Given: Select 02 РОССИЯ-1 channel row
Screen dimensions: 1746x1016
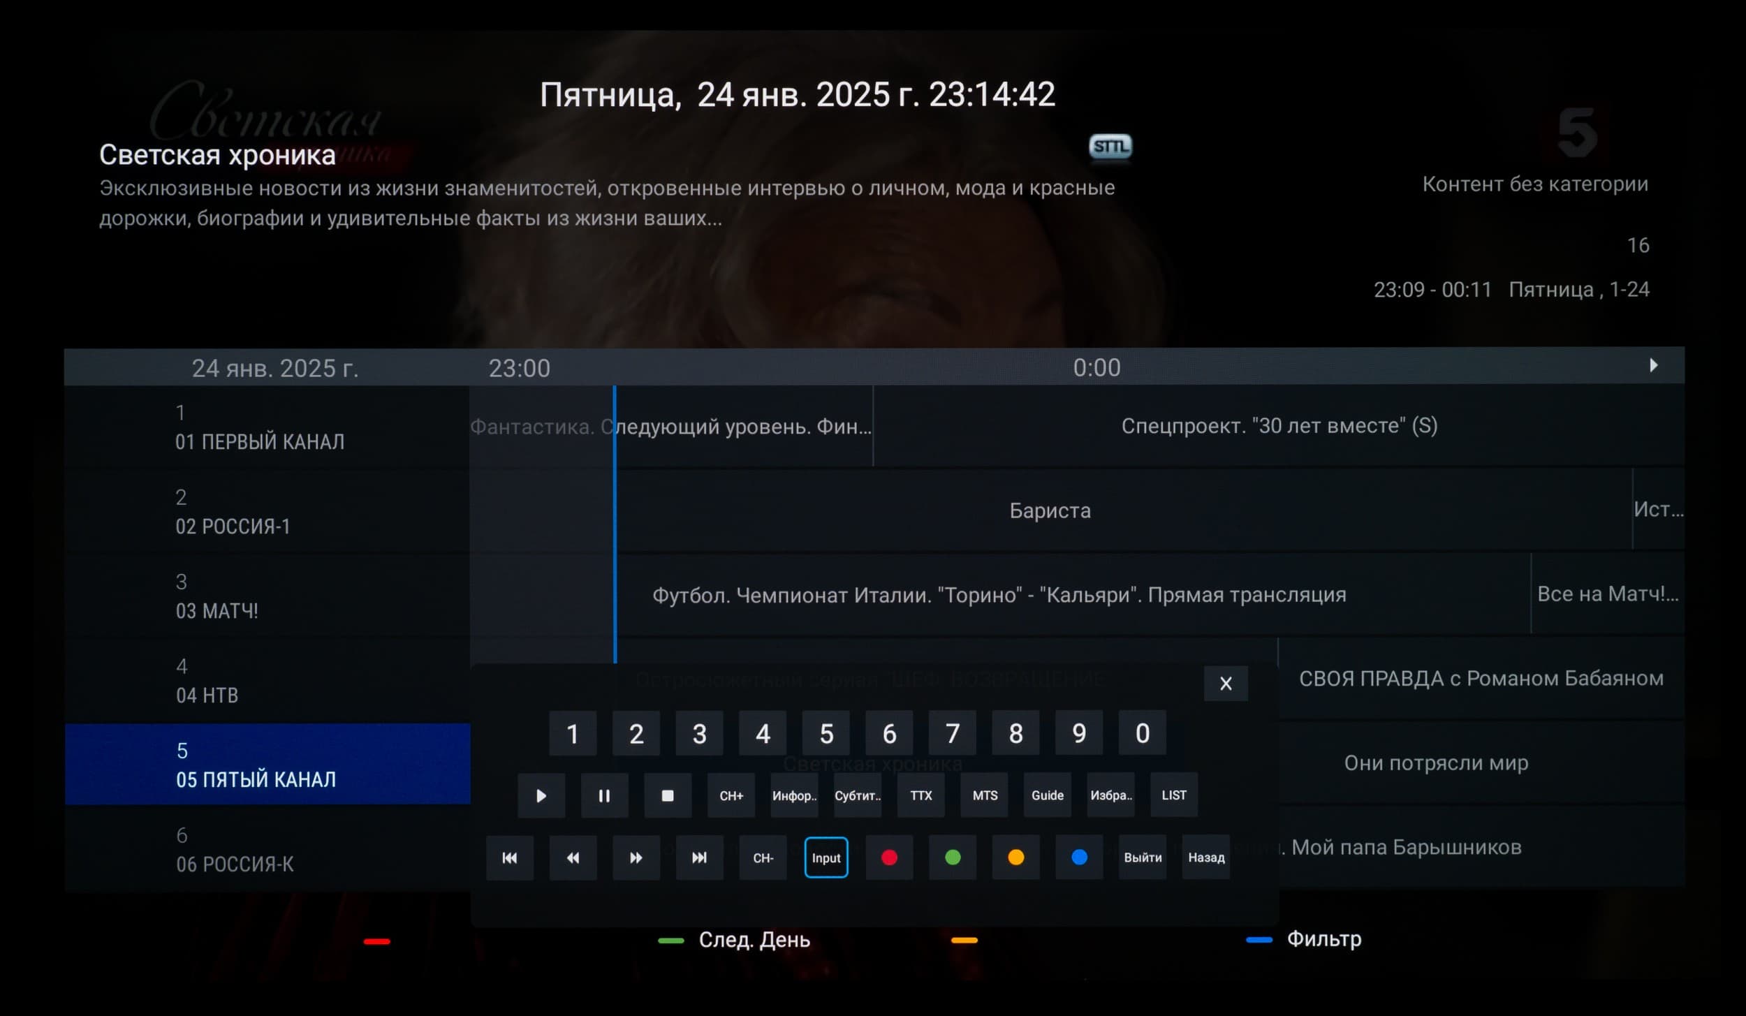Looking at the screenshot, I should 267,512.
